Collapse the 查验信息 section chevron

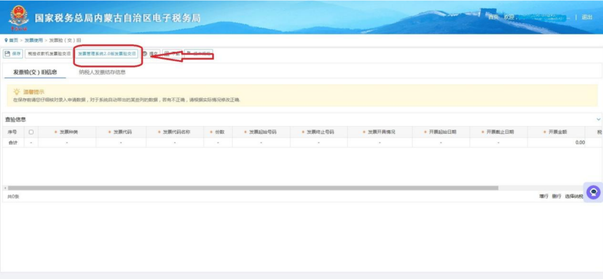(599, 120)
